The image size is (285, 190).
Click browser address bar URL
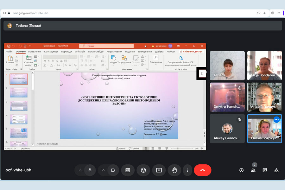point(30,13)
